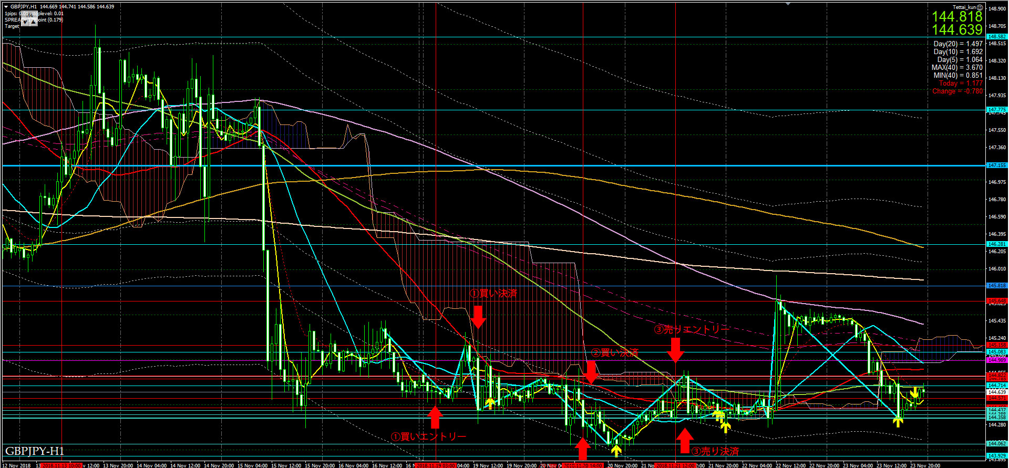Click the red 144.822 price level tag
The height and width of the screenshot is (468, 1009).
[x=997, y=376]
